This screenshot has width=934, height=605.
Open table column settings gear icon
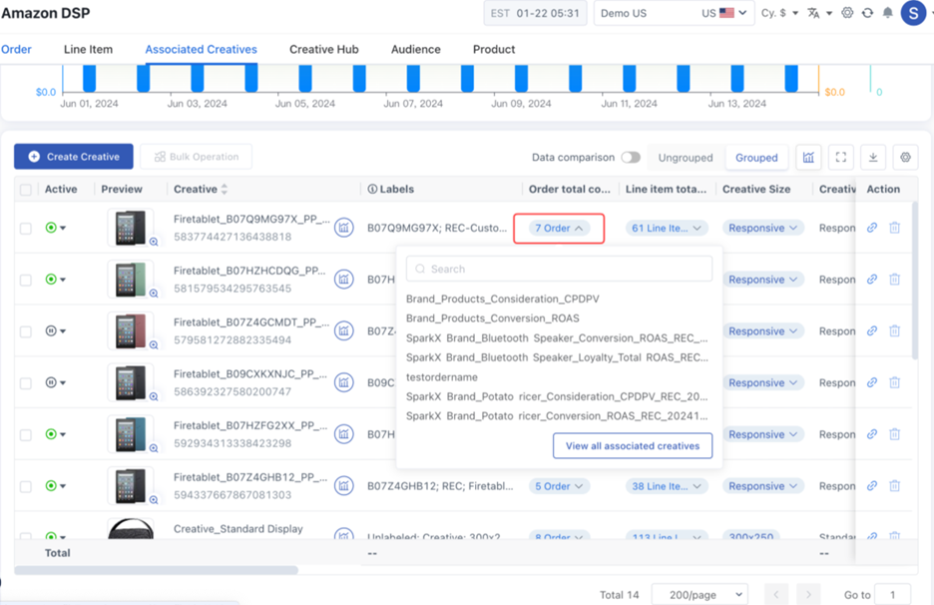tap(905, 157)
